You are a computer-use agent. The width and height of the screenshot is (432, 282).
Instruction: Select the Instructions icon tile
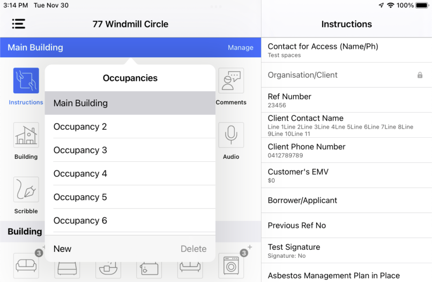(x=26, y=80)
